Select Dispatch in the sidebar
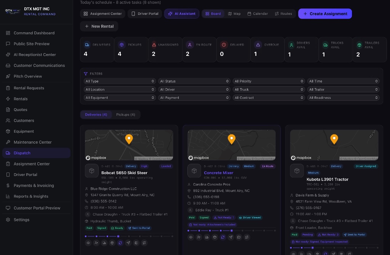Screen dimensions: 390x255 coord(36,153)
